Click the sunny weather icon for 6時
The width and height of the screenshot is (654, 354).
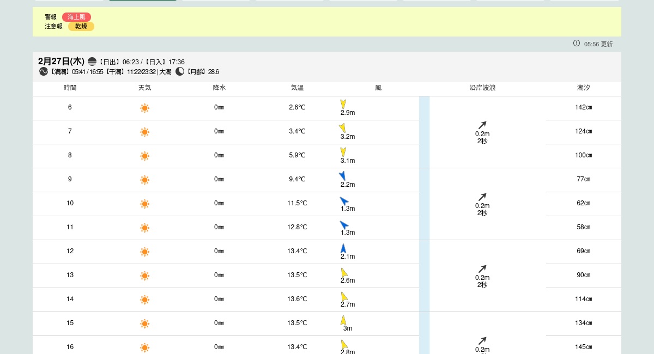click(144, 108)
